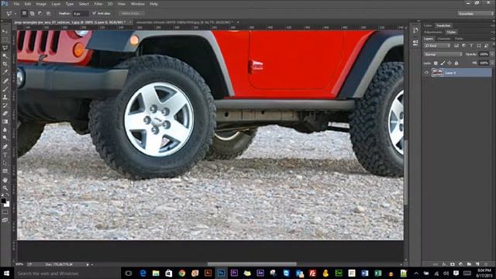
Task: Toggle pixel layer filter in Layers panel
Action: tap(456, 46)
